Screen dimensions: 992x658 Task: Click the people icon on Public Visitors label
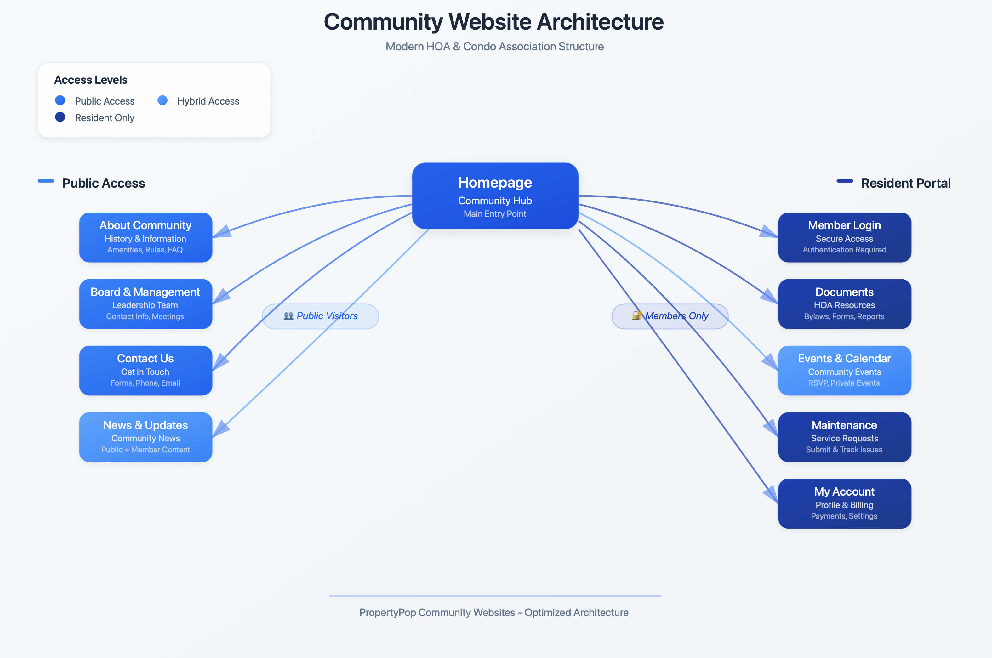(289, 316)
